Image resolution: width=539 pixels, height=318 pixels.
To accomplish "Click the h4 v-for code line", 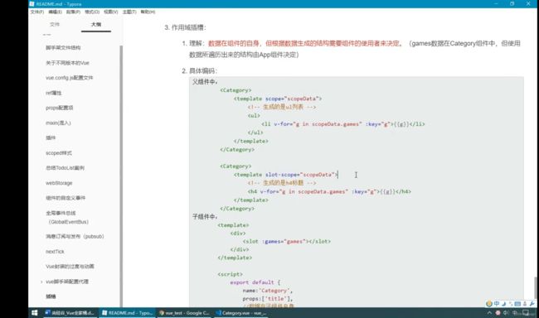I will click(329, 191).
